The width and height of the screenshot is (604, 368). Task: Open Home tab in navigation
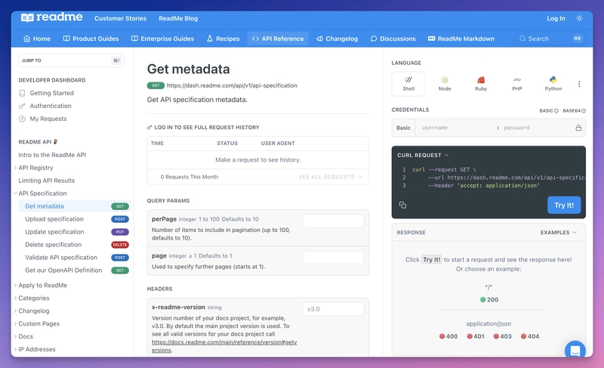coord(37,39)
